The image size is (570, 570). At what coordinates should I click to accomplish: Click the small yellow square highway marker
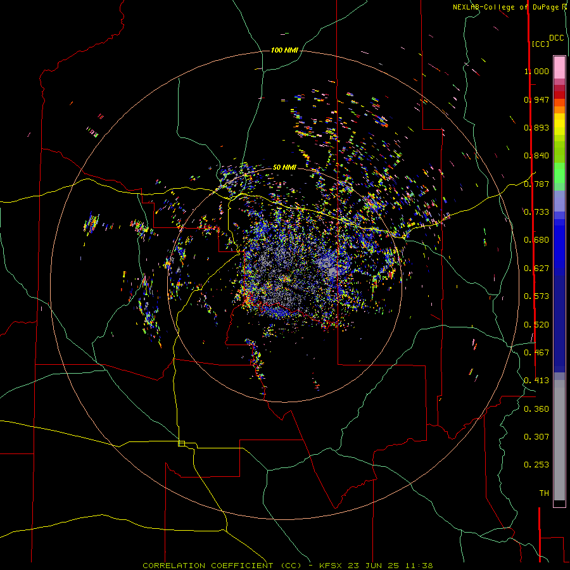[181, 443]
